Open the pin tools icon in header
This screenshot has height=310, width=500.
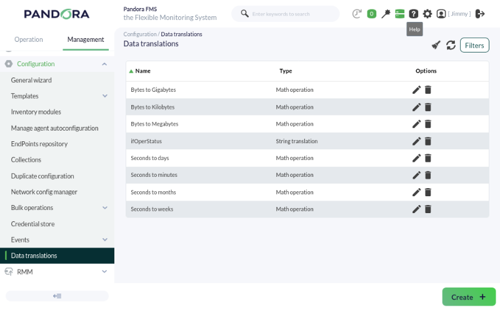tap(386, 14)
